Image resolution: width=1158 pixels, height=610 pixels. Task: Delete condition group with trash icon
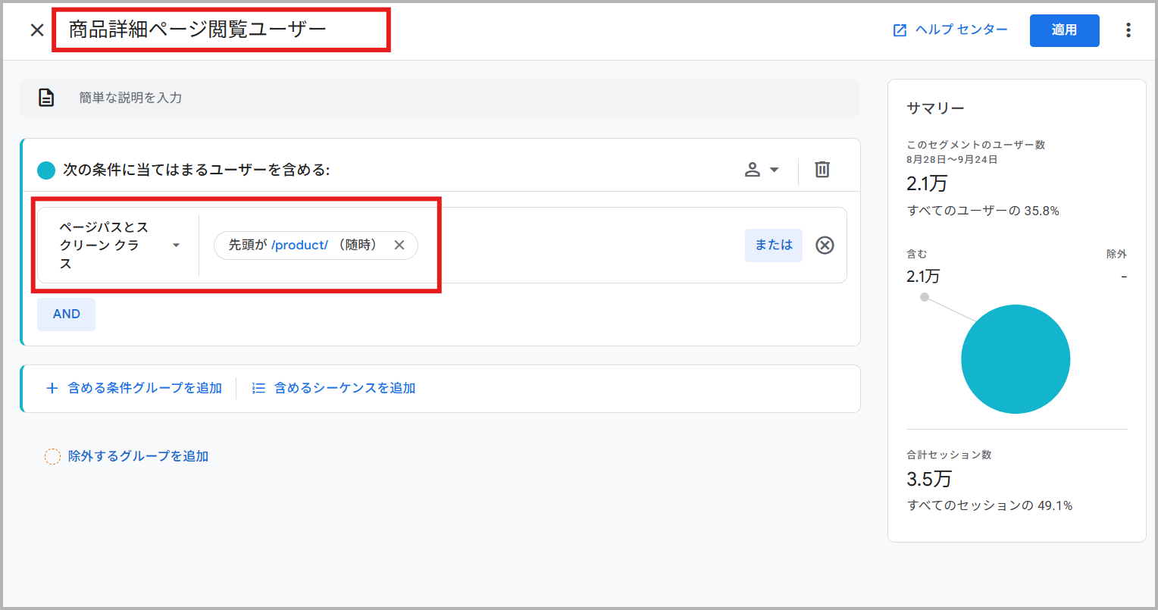coord(822,170)
